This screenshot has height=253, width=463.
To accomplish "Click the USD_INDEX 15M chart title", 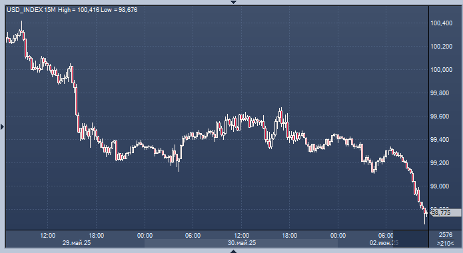I will tap(31, 10).
